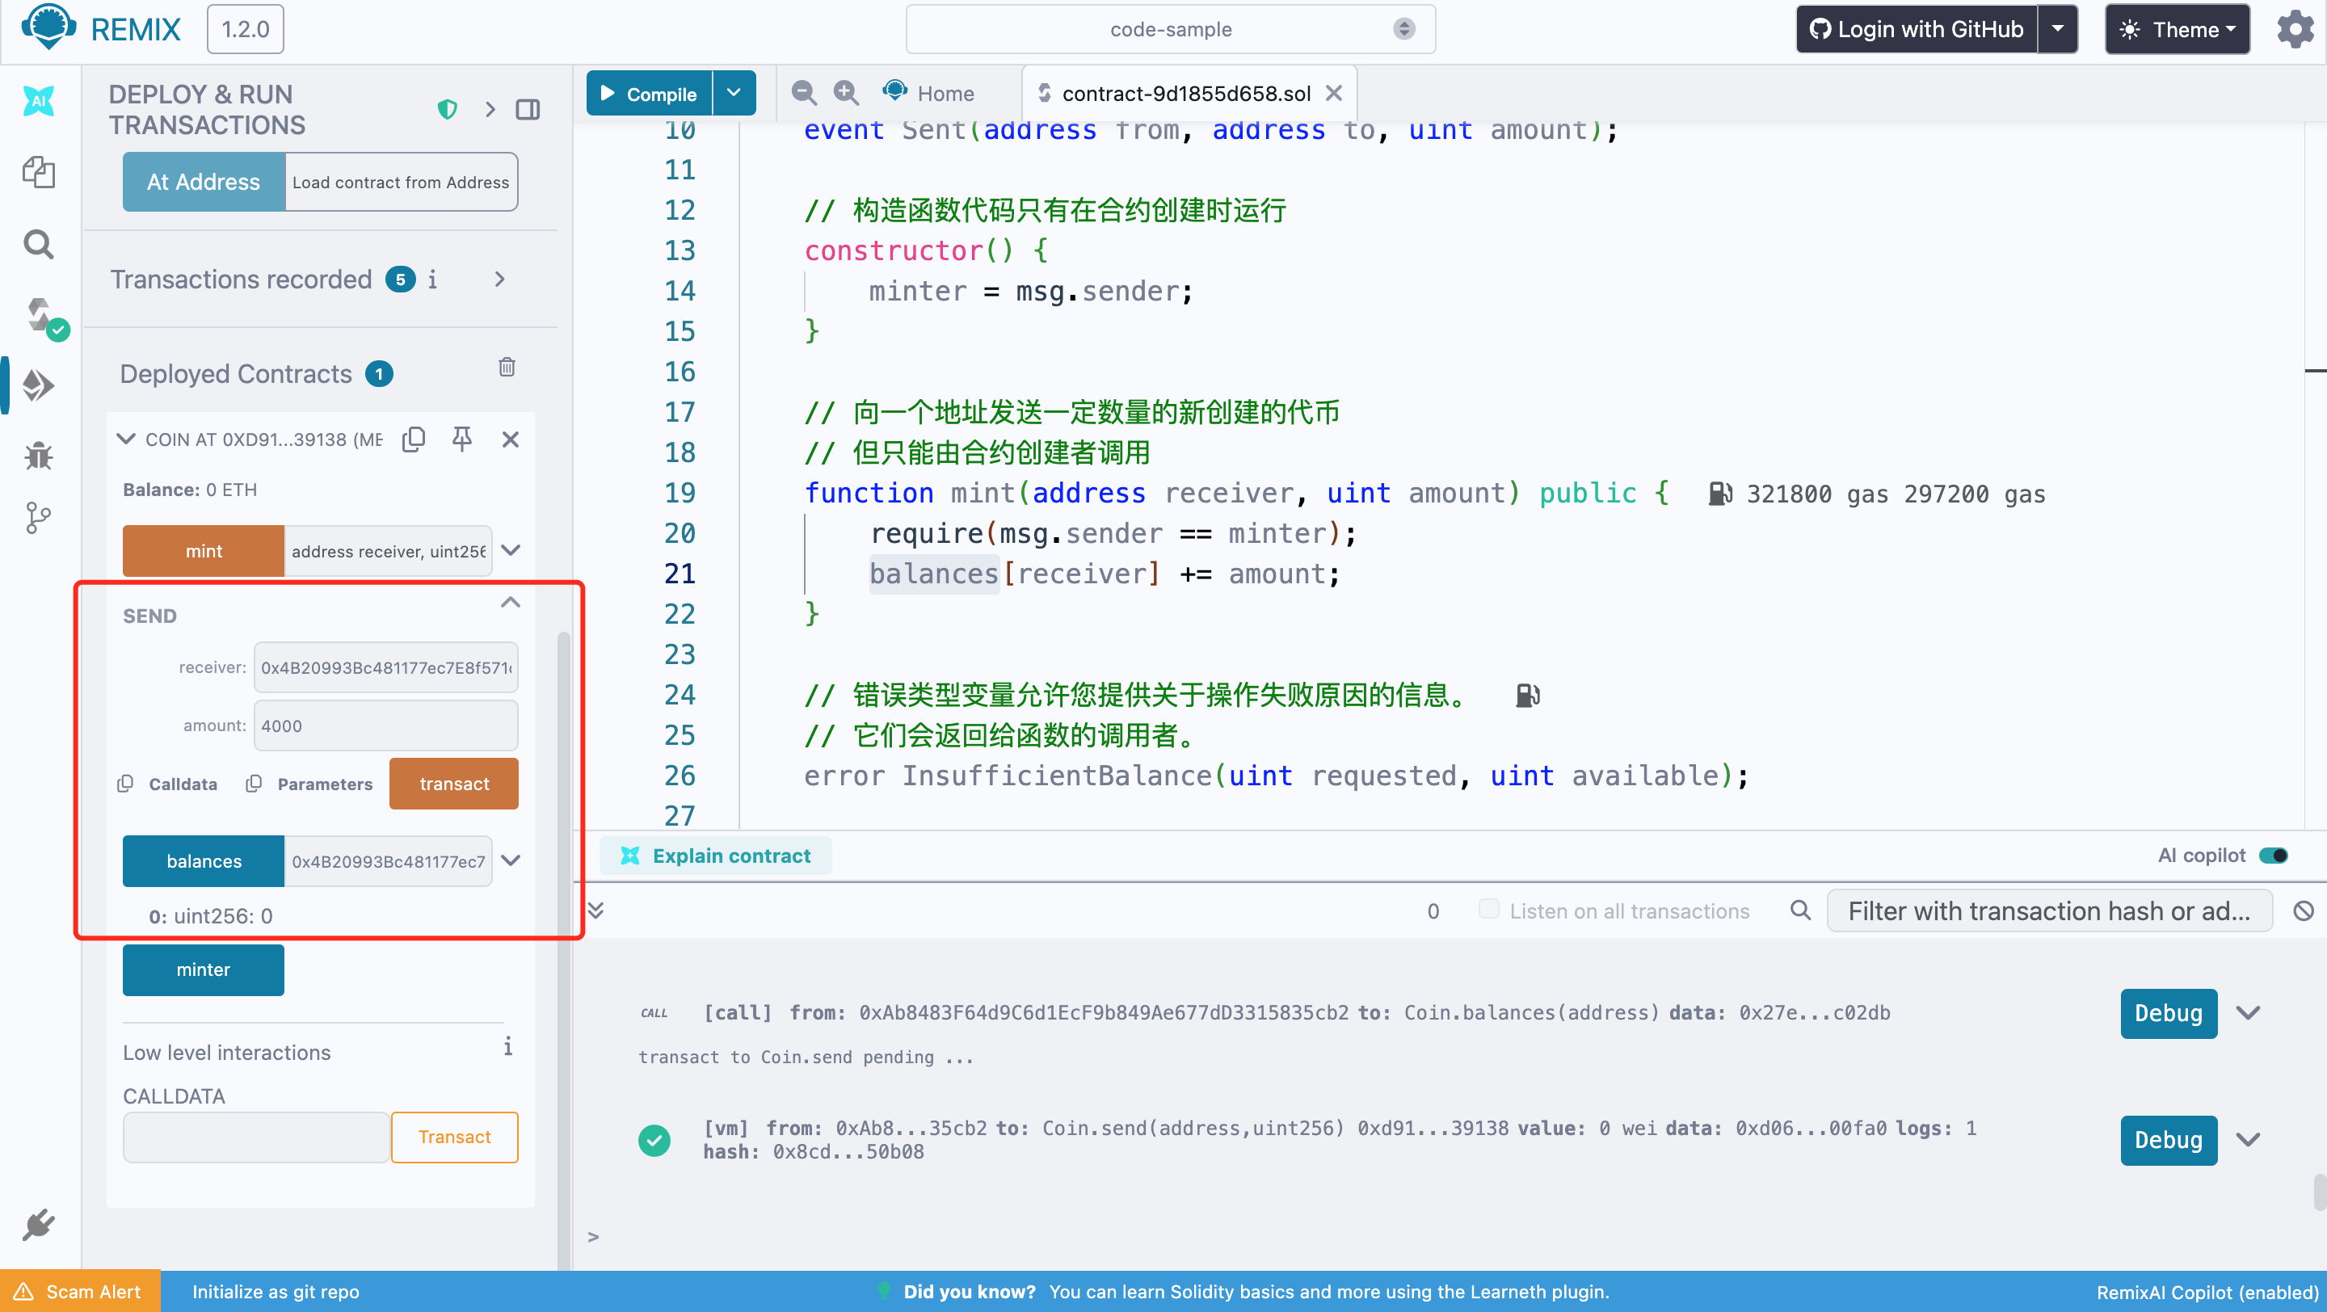Open Settings via the gear icon

2294,28
